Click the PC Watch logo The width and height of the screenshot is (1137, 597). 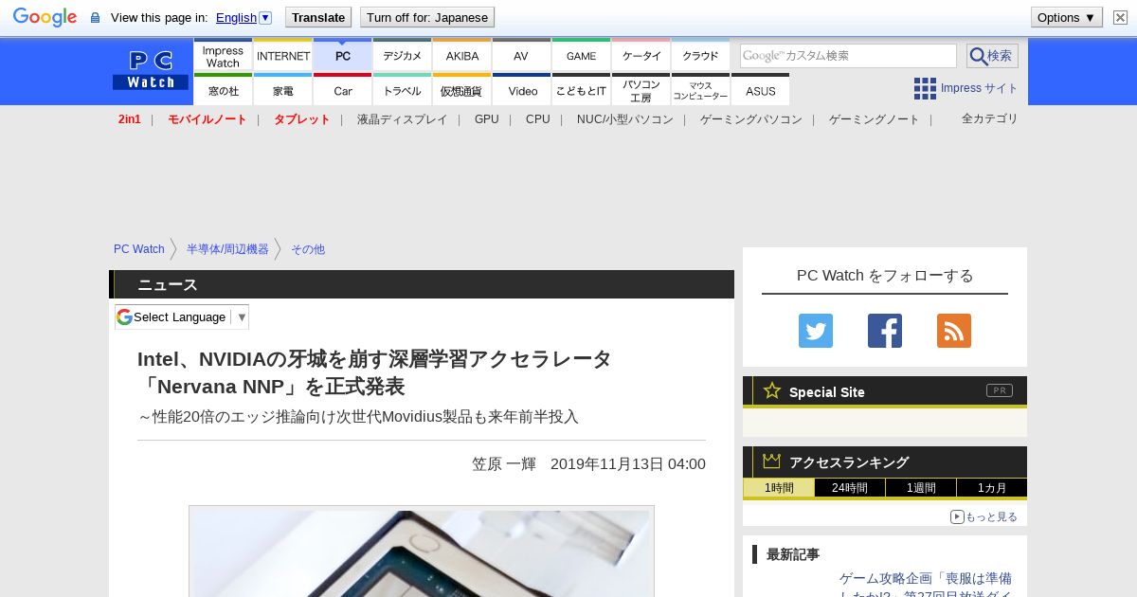(151, 71)
